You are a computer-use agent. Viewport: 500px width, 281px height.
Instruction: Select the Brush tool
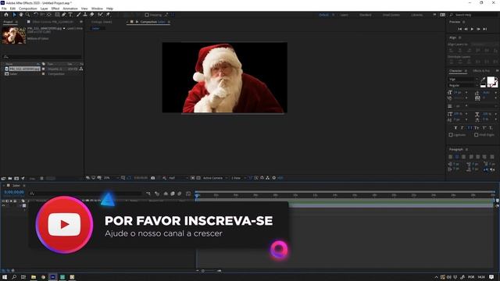pos(78,15)
